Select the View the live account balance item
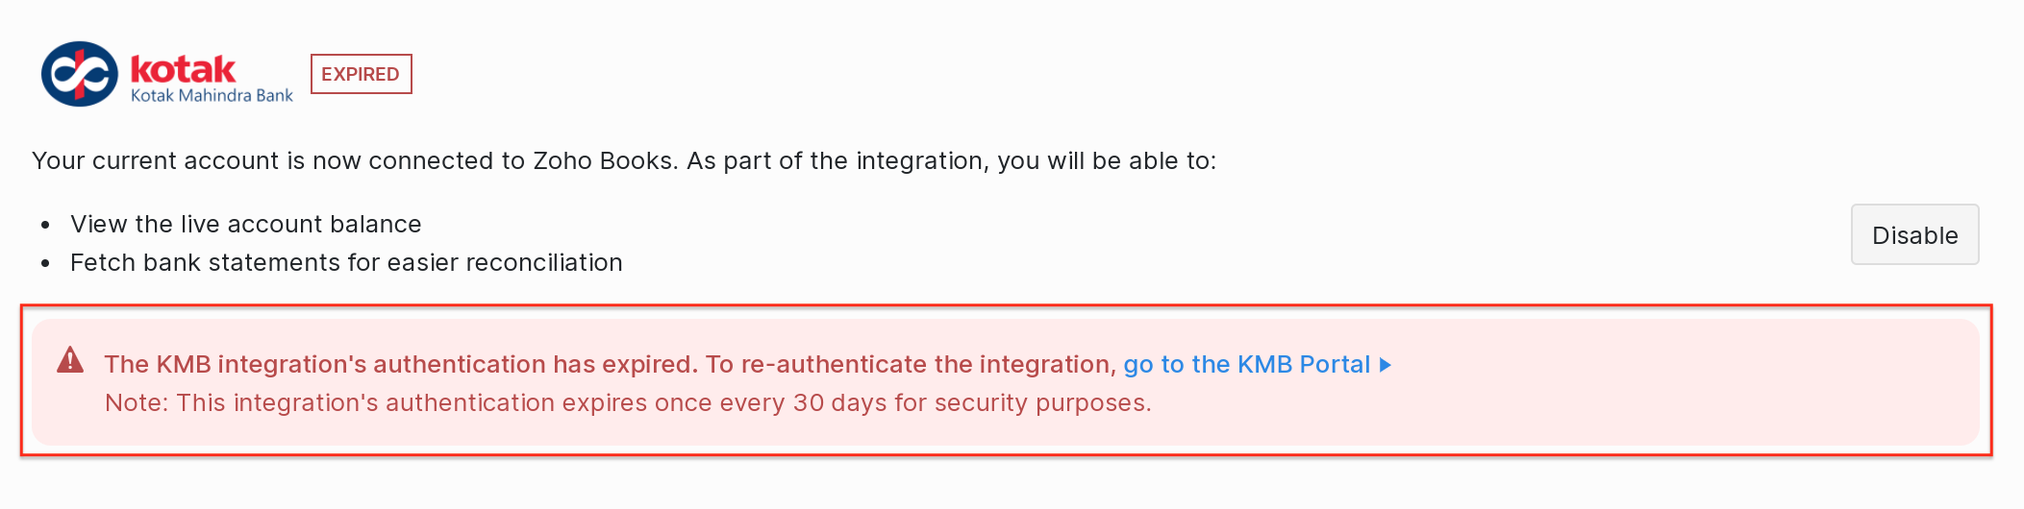This screenshot has height=509, width=2024. tap(245, 224)
